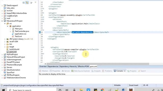This screenshot has width=163, height=91.
Task: Fold the plugins element at line 17
Action: pos(44,9)
